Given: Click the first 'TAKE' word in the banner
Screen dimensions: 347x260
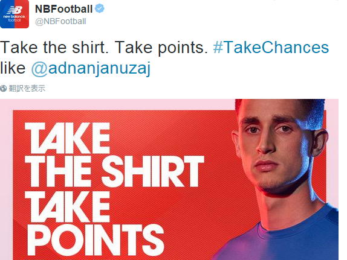Looking at the screenshot, I should point(68,138).
